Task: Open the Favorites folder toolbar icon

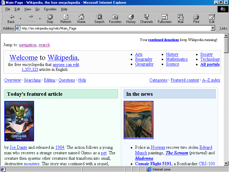Action: click(115, 17)
